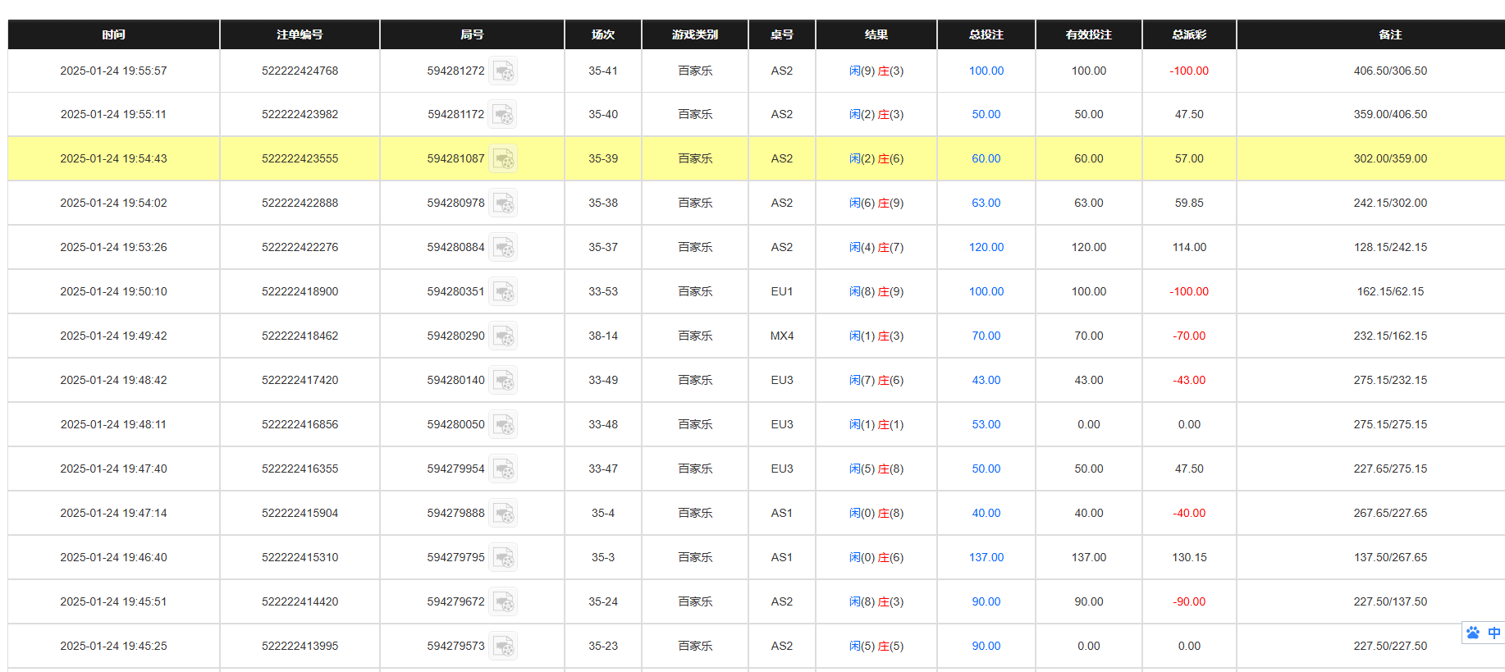Click replay icon next to round 594280884
The image size is (1505, 672).
(503, 248)
